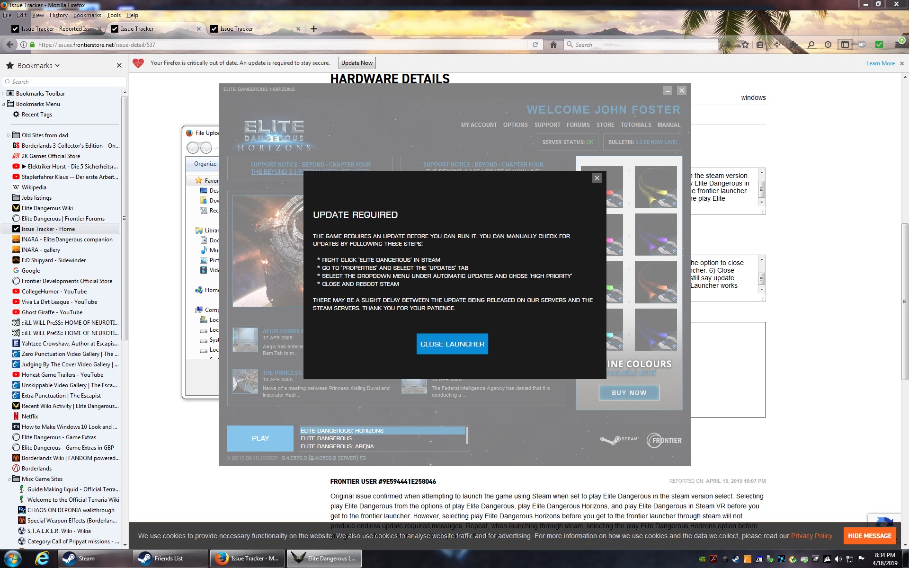Click the Find magnifier toolbar icon
Image resolution: width=909 pixels, height=568 pixels.
tap(811, 44)
